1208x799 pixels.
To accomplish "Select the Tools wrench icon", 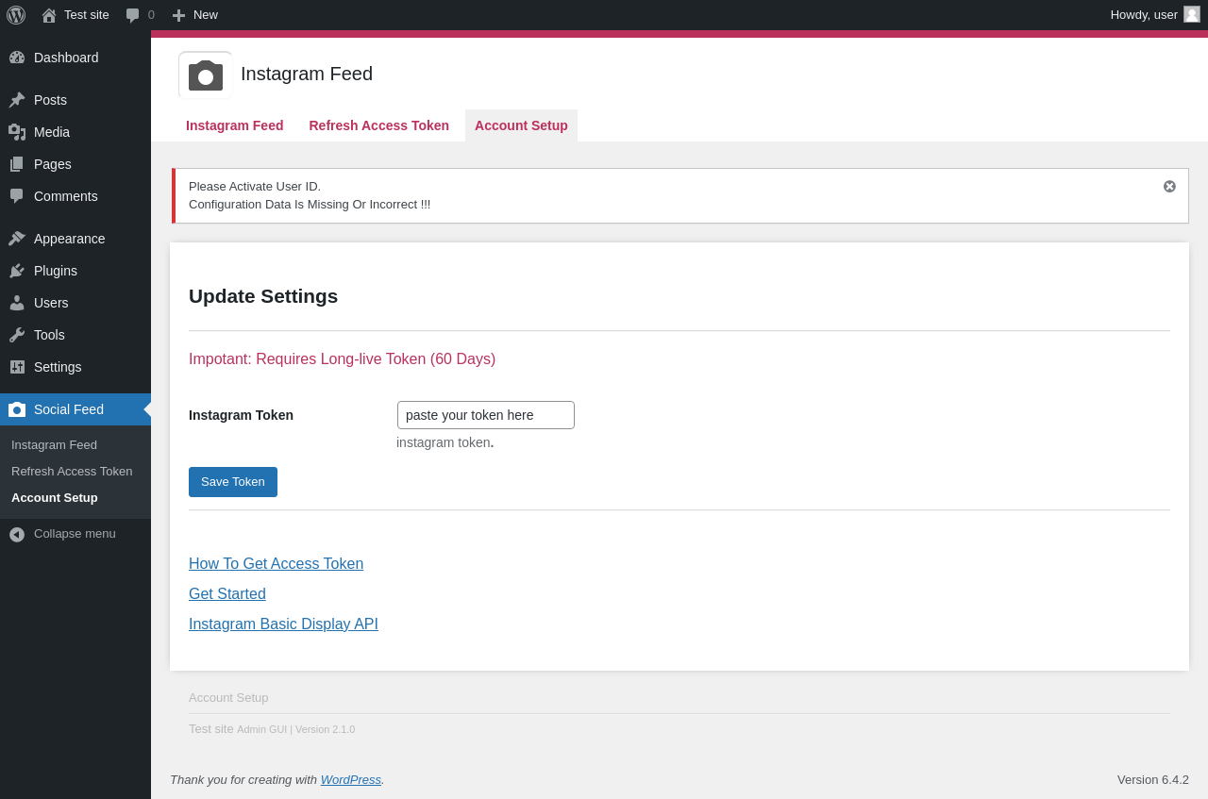I will [17, 335].
